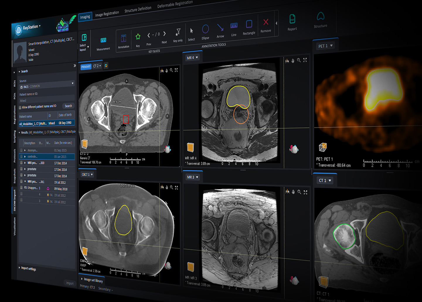The height and width of the screenshot is (302, 422).
Task: Activate the Measurement ruler tool
Action: [103, 41]
